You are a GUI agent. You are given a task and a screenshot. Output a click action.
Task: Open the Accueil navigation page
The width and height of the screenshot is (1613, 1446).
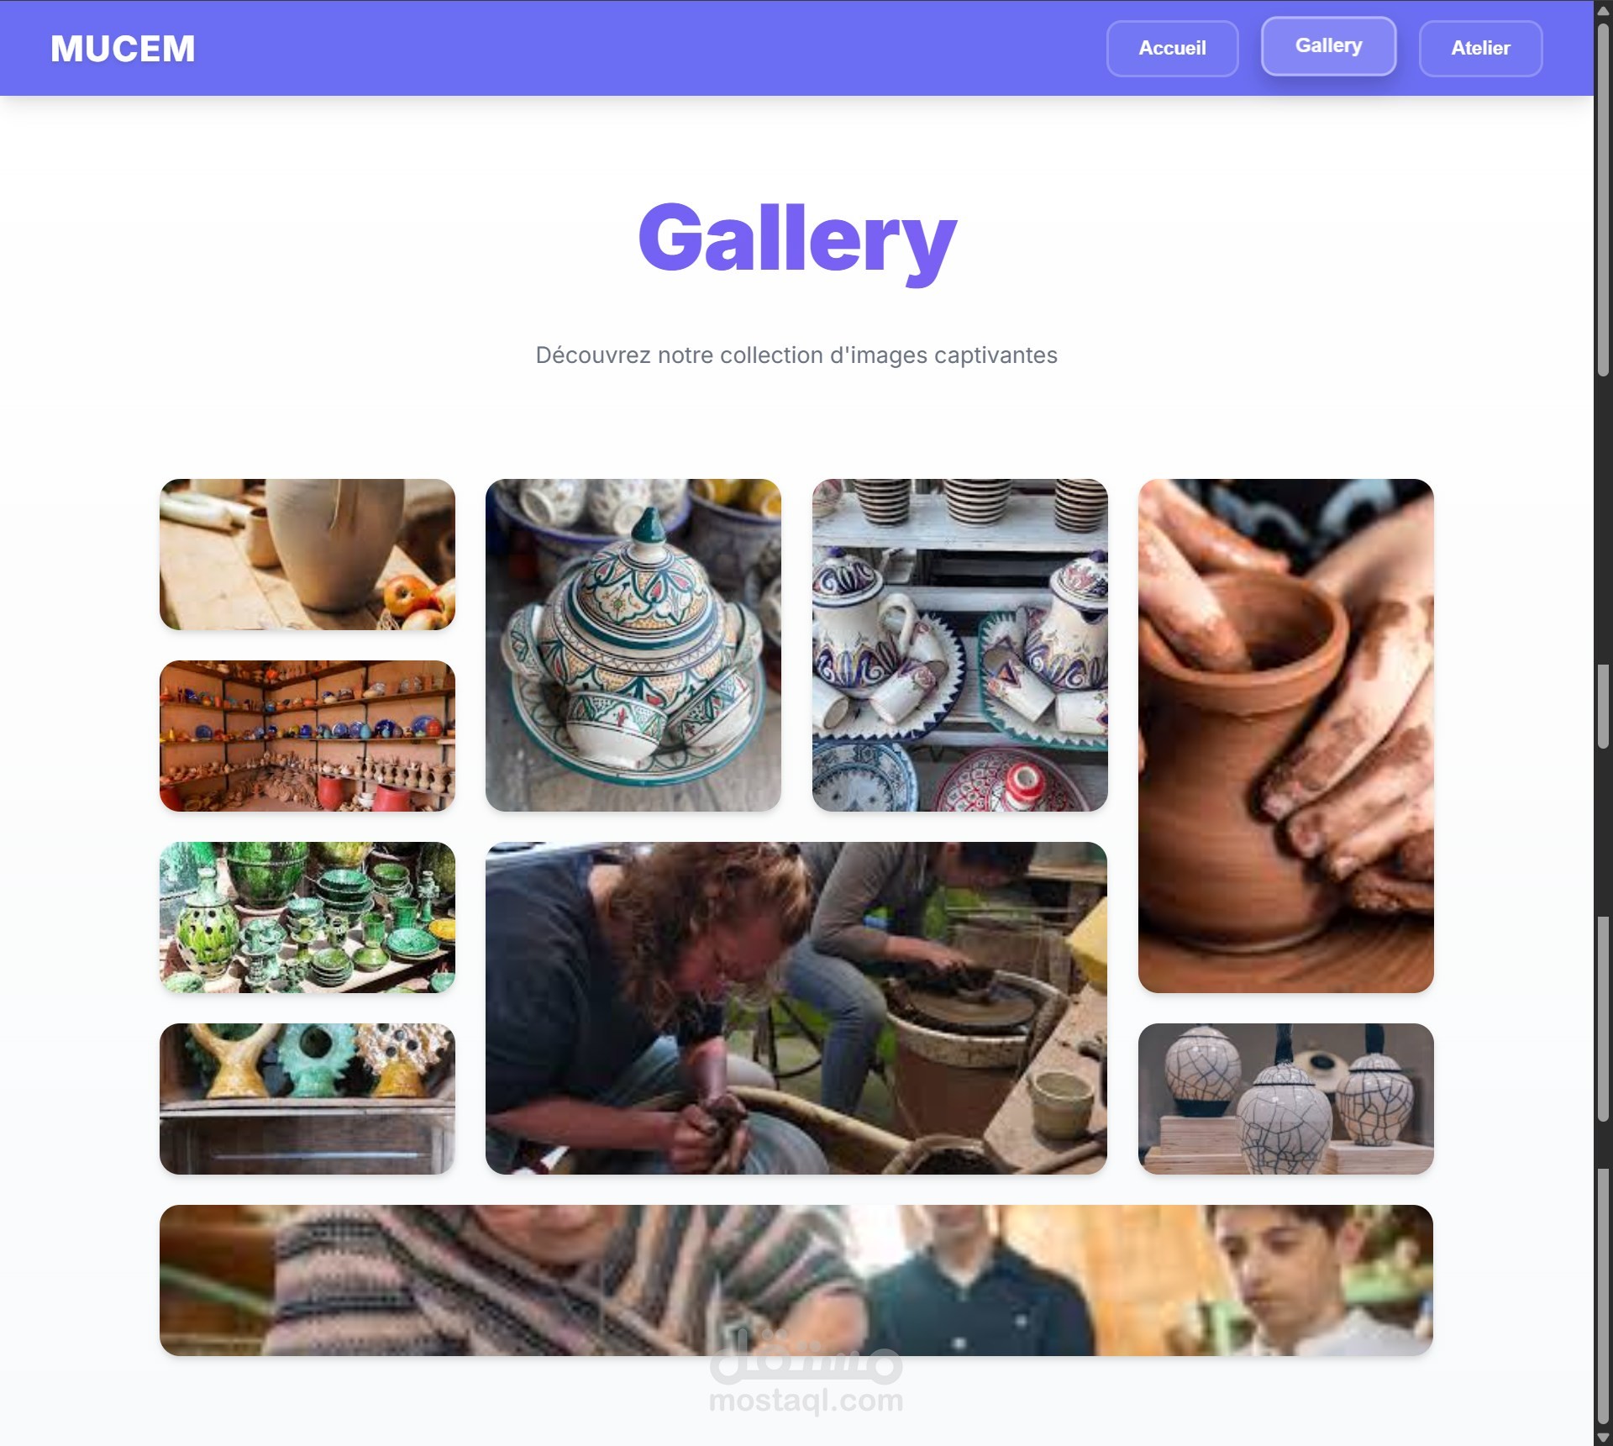(1172, 49)
